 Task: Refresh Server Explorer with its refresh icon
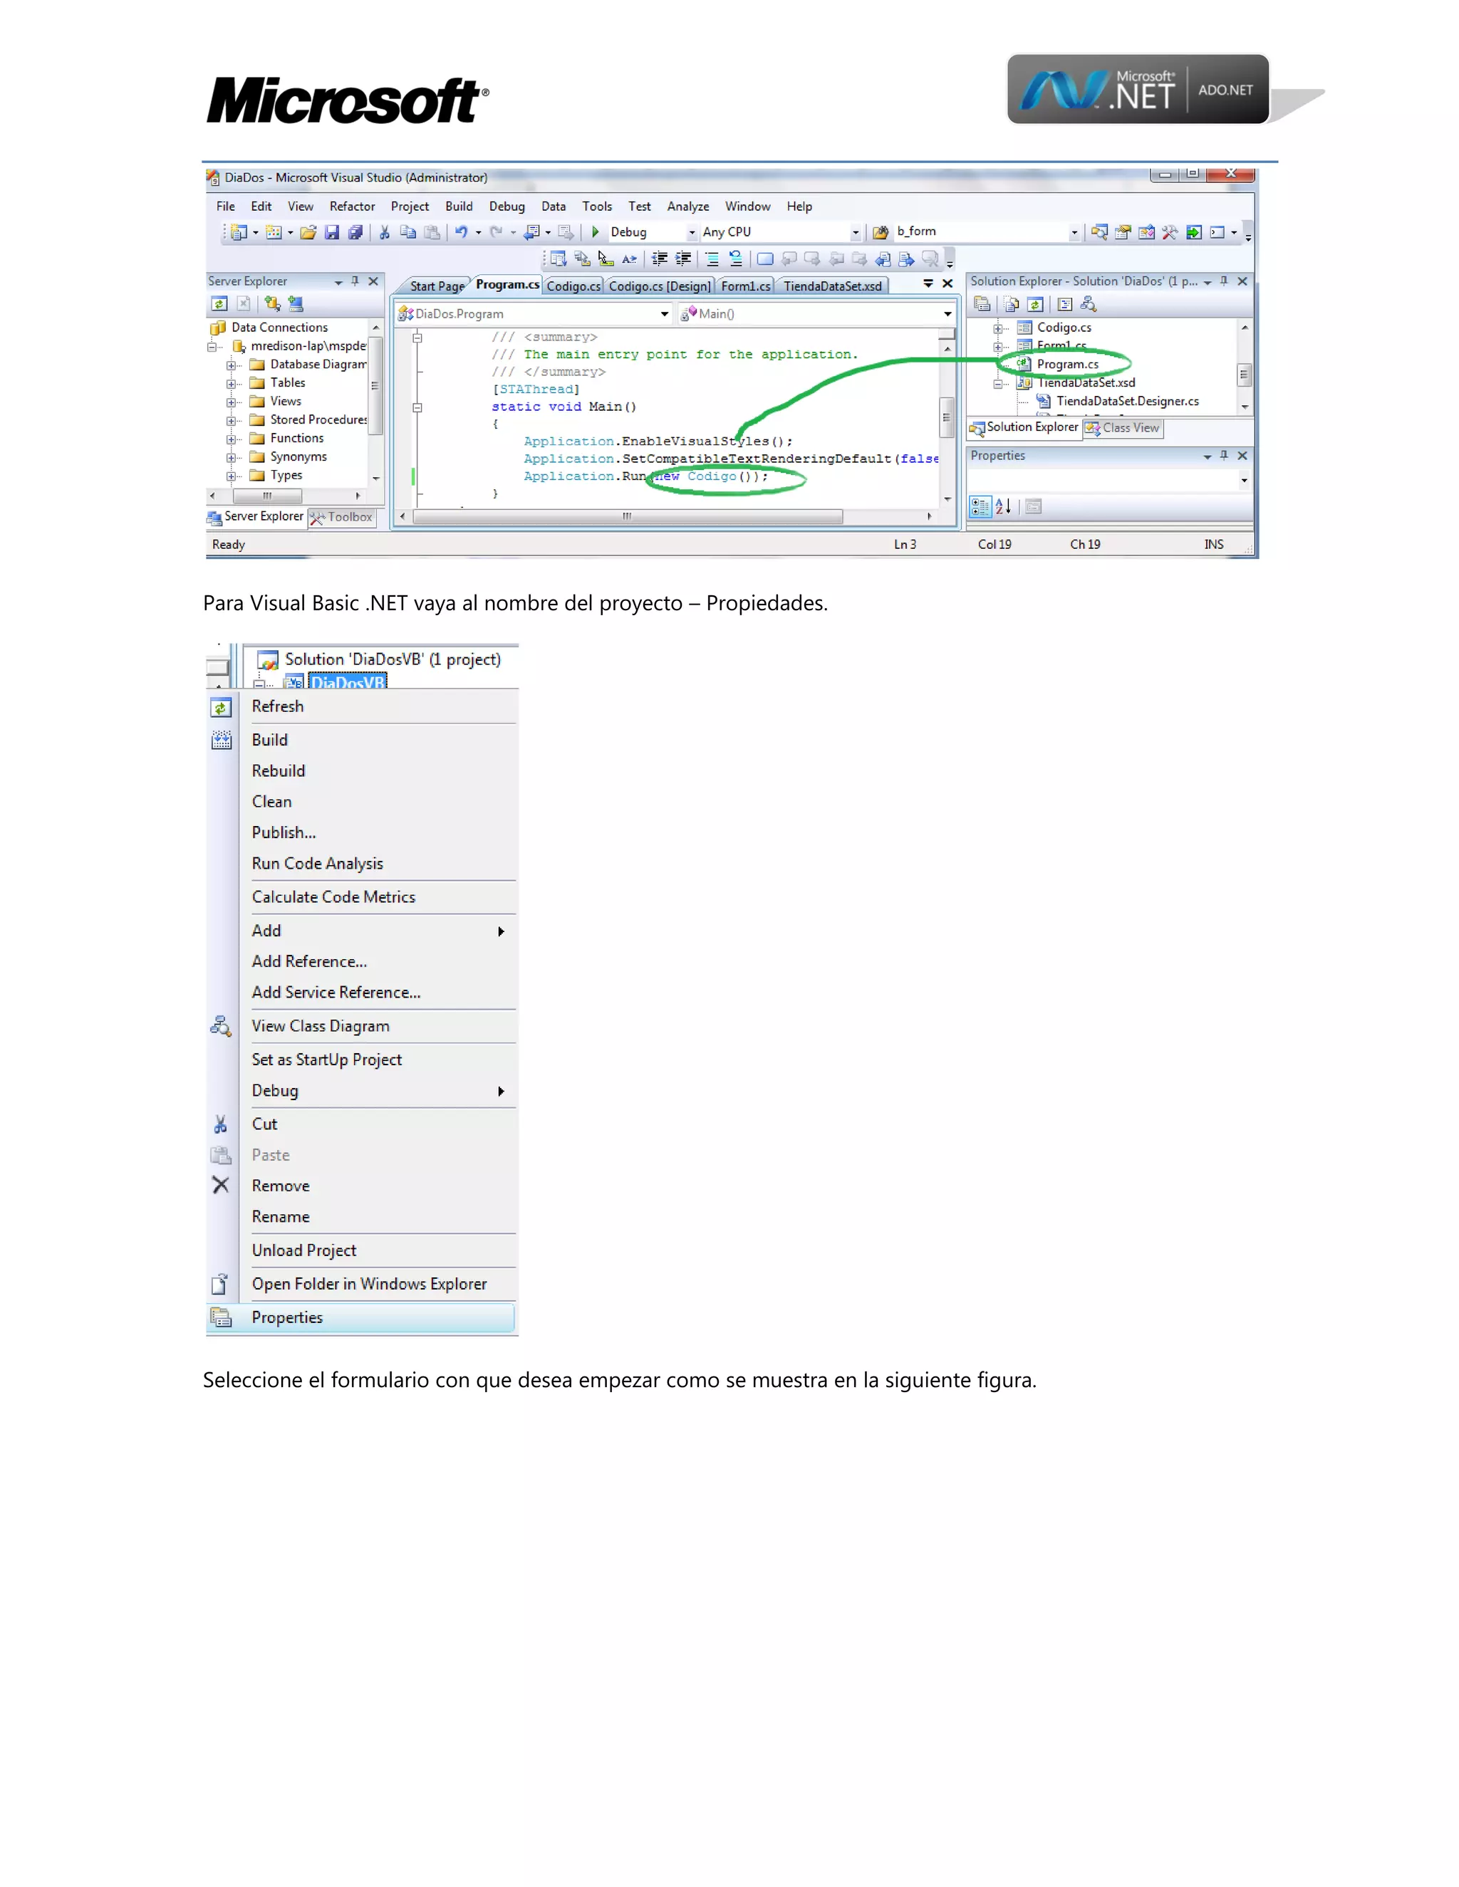[x=219, y=304]
